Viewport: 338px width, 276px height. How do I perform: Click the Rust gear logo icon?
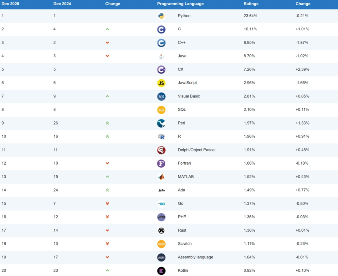pyautogui.click(x=161, y=231)
